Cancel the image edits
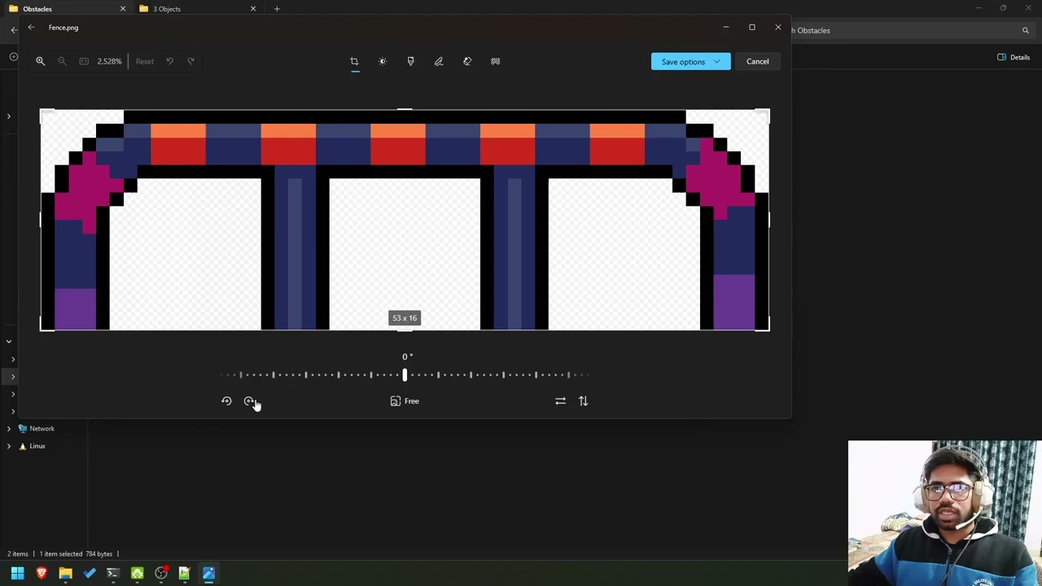This screenshot has height=586, width=1042. pyautogui.click(x=757, y=62)
